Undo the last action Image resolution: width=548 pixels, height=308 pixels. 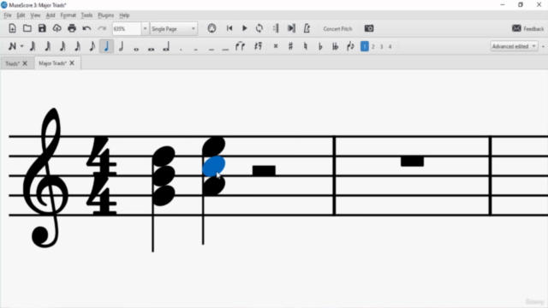click(x=86, y=28)
